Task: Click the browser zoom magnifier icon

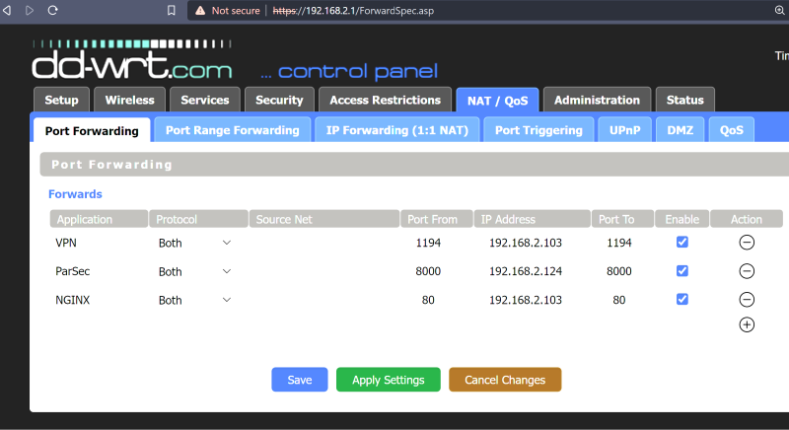Action: click(779, 10)
